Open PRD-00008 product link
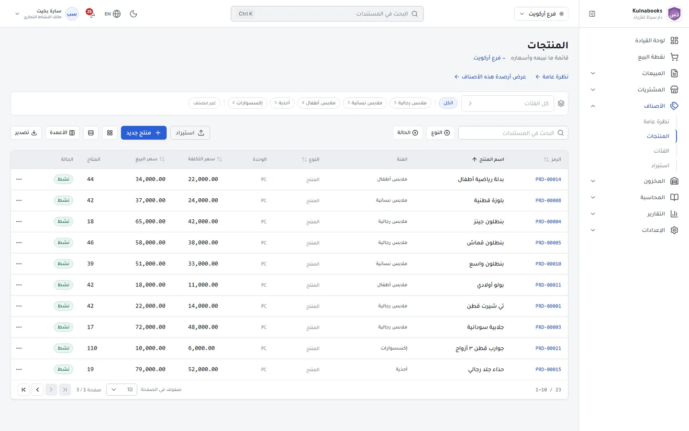 548,201
